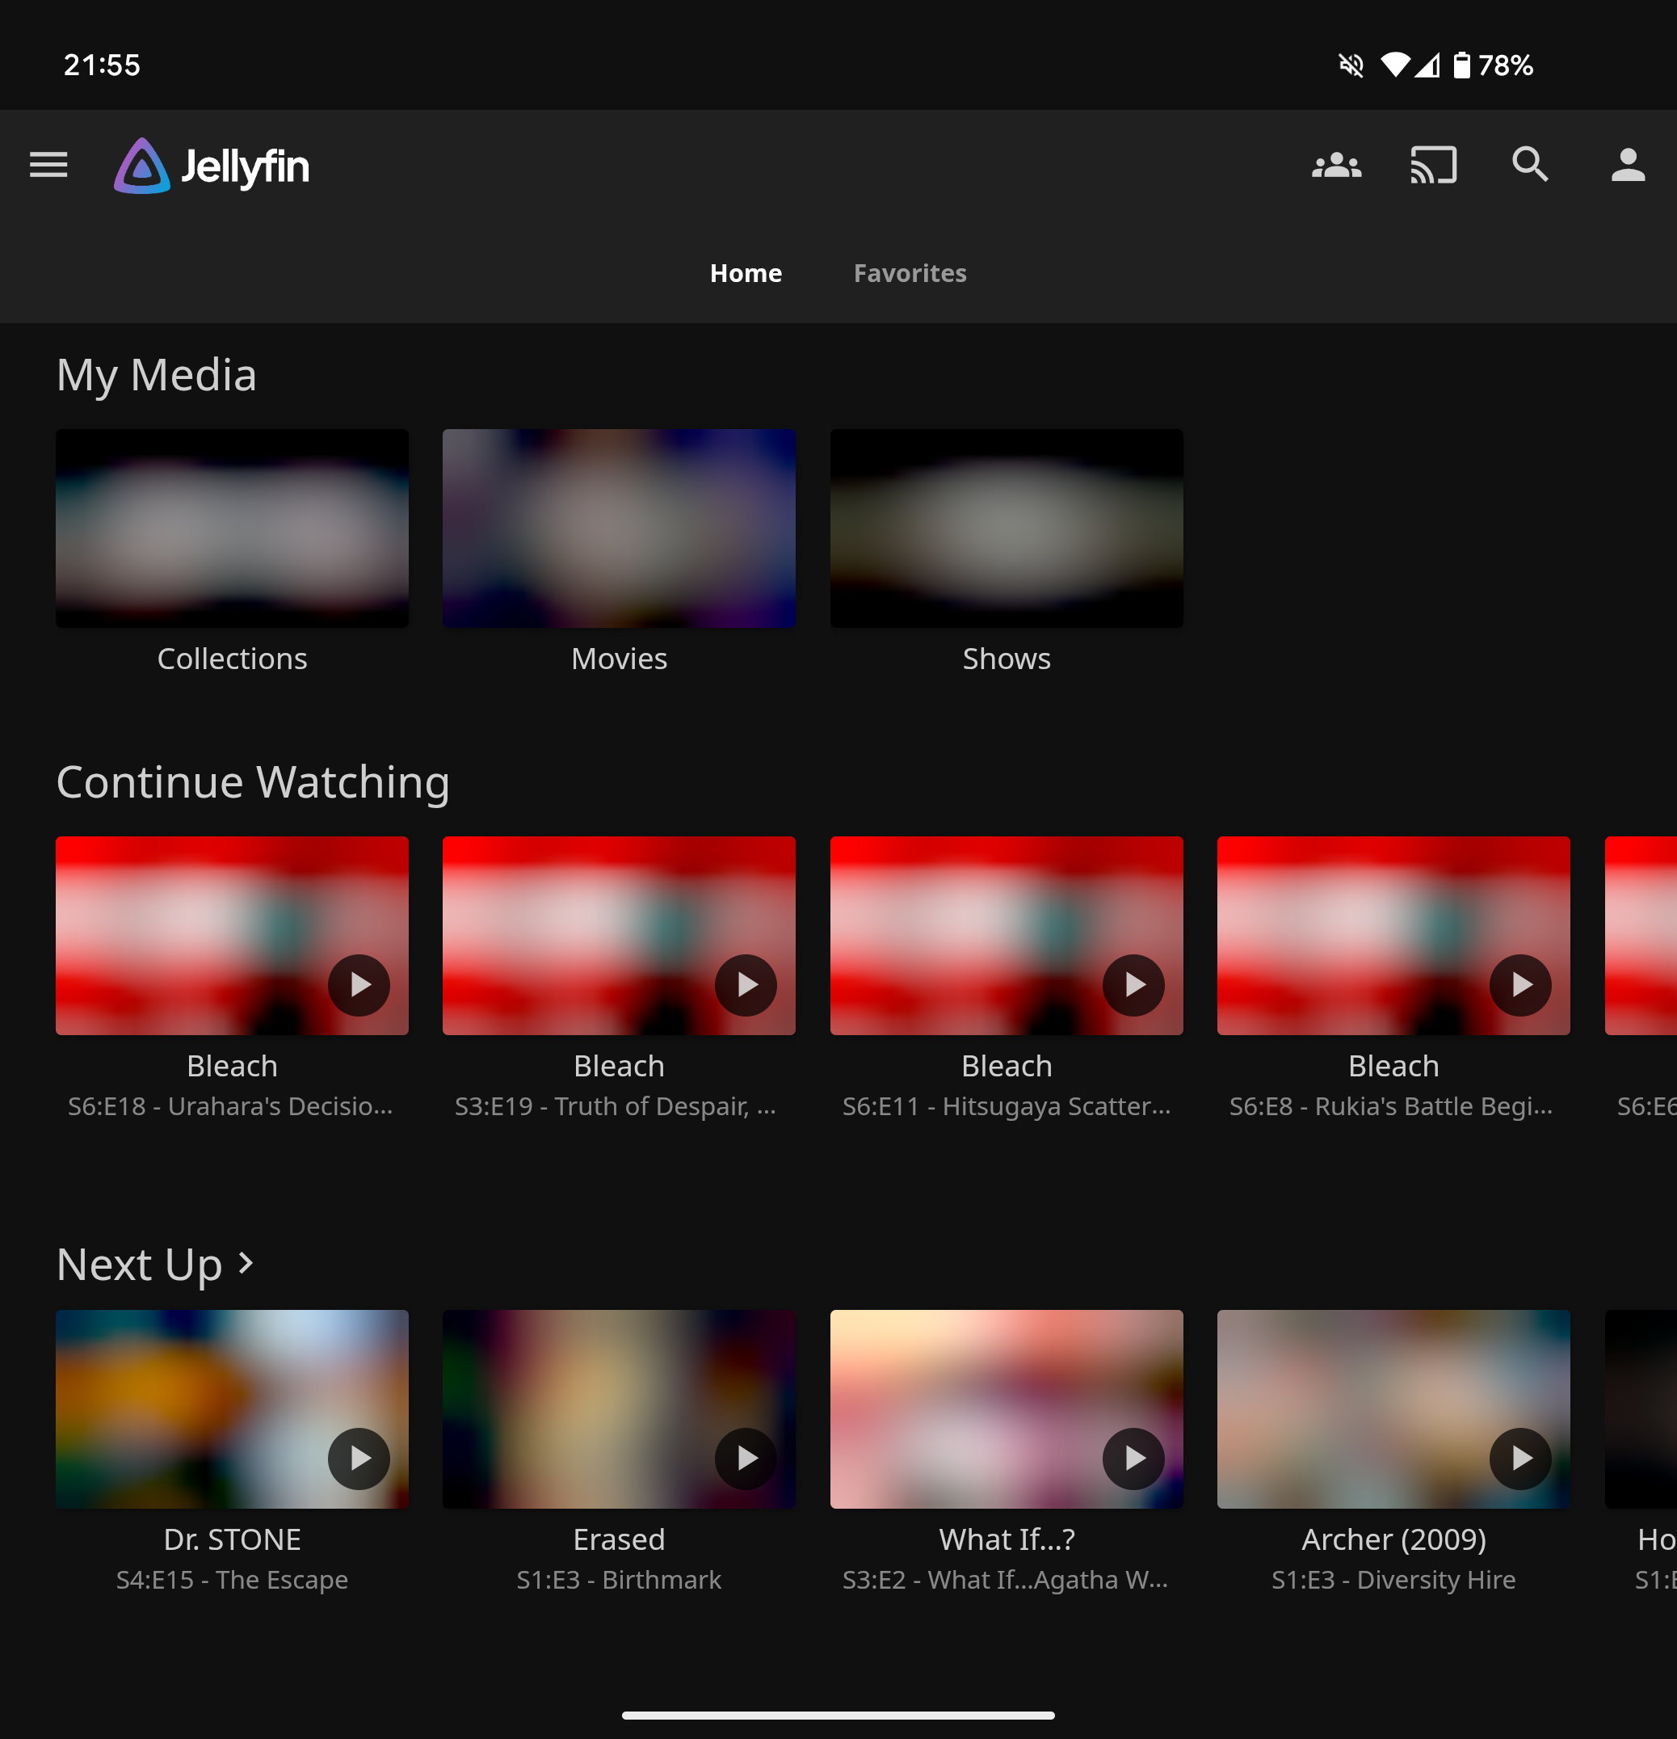
Task: Open Bleach S6:E11 Hitsugaya episode title link
Action: (x=1006, y=1106)
